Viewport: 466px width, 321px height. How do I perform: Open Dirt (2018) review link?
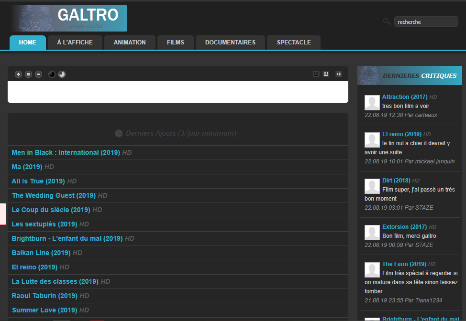396,181
